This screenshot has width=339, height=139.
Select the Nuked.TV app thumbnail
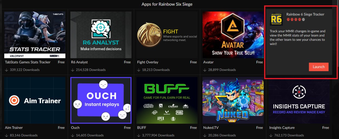(x=233, y=100)
